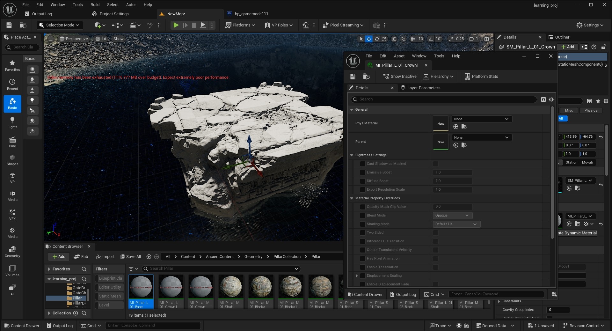Toggle the rotation snapping icon in viewport
Image resolution: width=612 pixels, height=331 pixels.
[x=431, y=39]
